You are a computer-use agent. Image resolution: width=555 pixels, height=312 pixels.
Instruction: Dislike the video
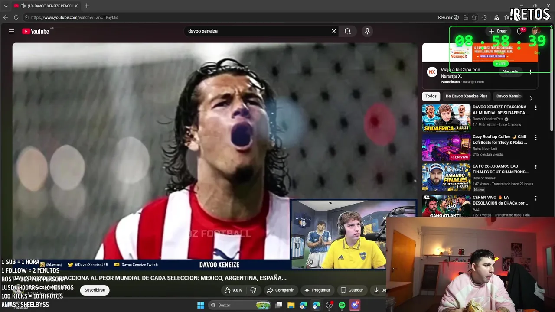(254, 290)
